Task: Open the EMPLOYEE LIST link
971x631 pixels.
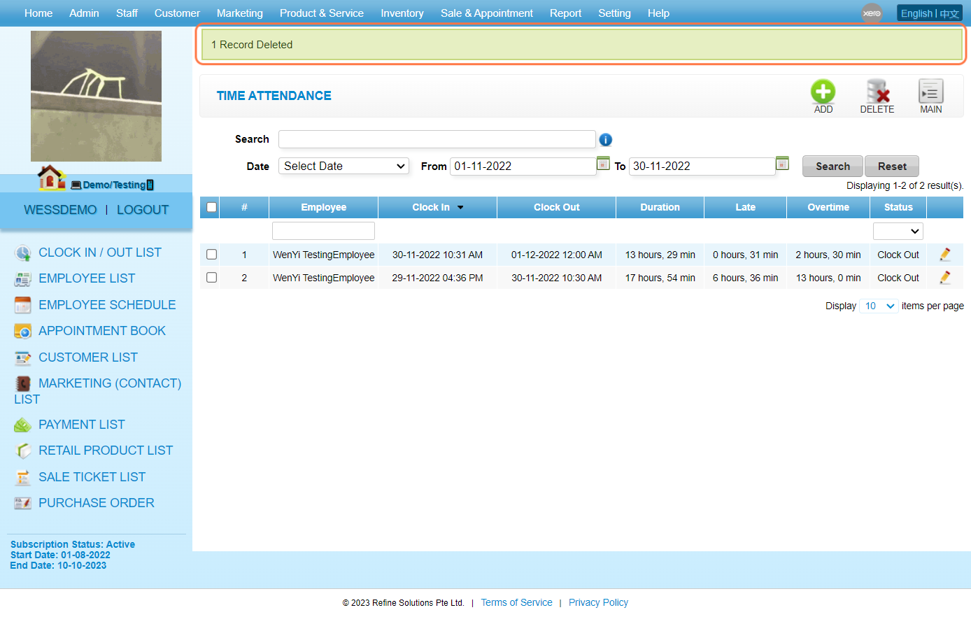Action: tap(87, 278)
